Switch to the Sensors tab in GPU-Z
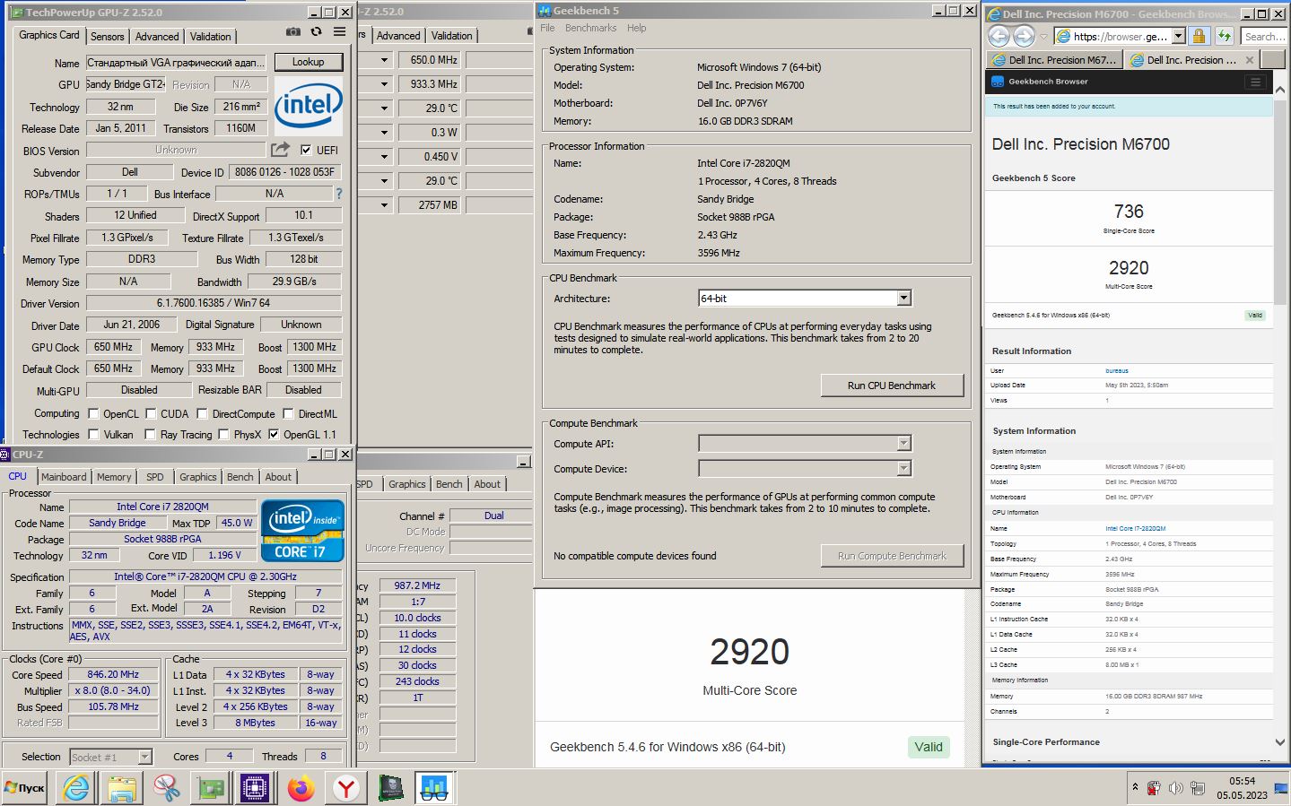The image size is (1291, 806). click(107, 37)
